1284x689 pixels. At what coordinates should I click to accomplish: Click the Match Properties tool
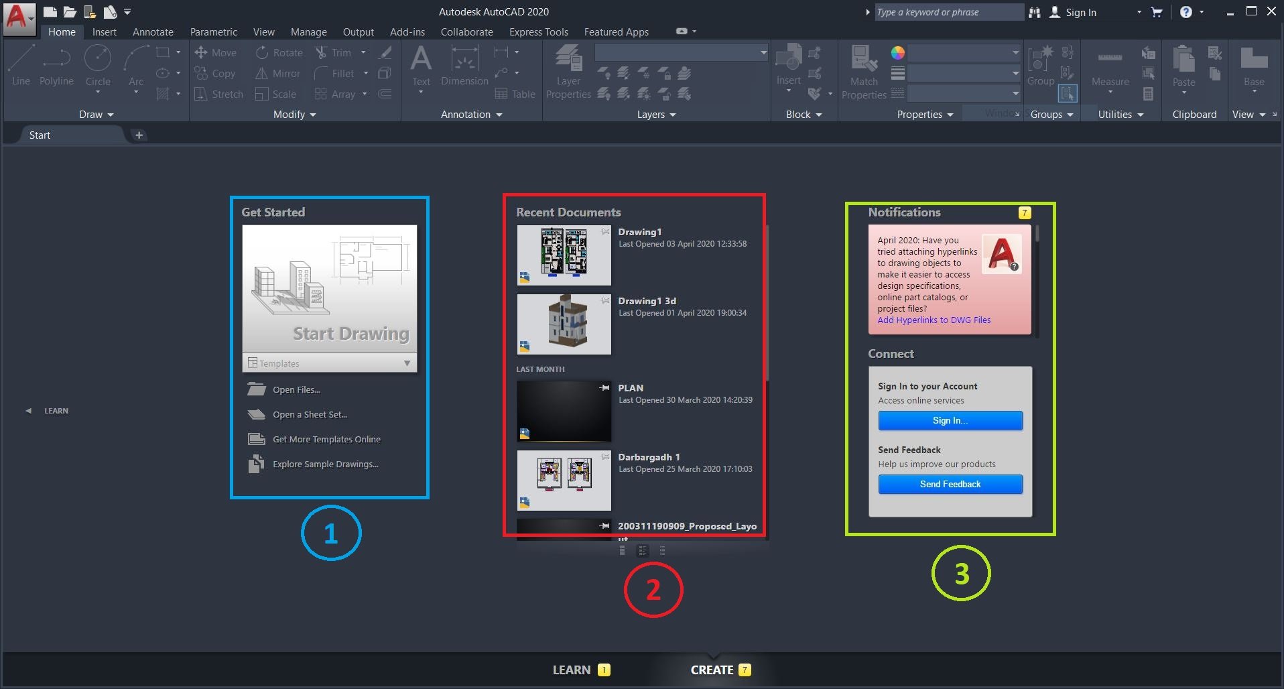point(863,70)
